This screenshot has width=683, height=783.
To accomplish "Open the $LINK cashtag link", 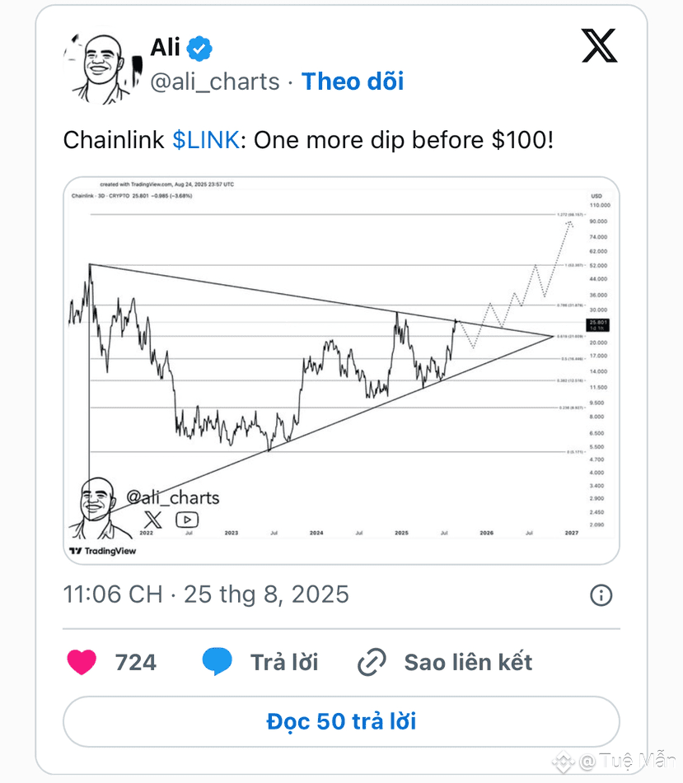I will 206,140.
